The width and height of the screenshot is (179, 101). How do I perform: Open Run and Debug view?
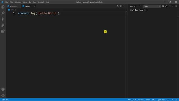point(3,25)
